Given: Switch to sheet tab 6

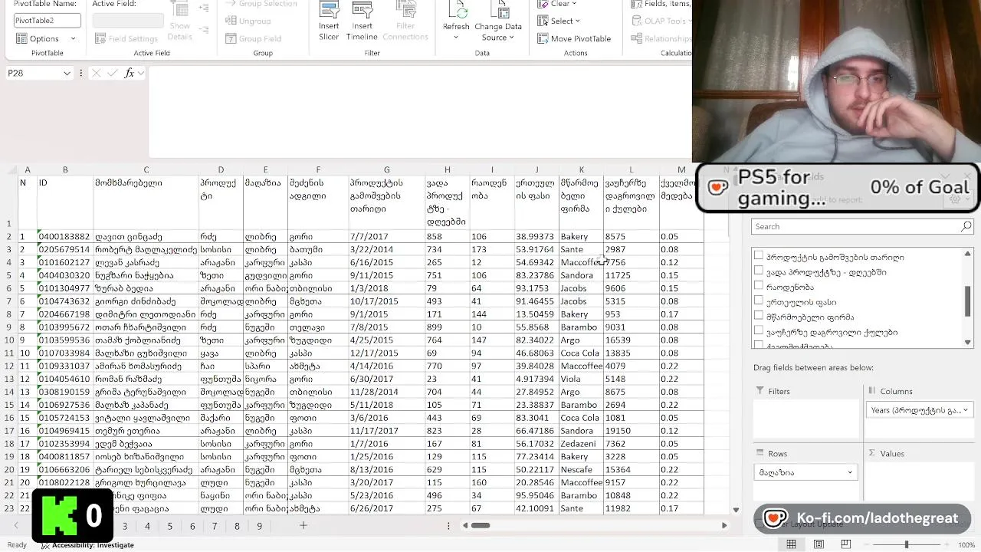Looking at the screenshot, I should coord(192,526).
